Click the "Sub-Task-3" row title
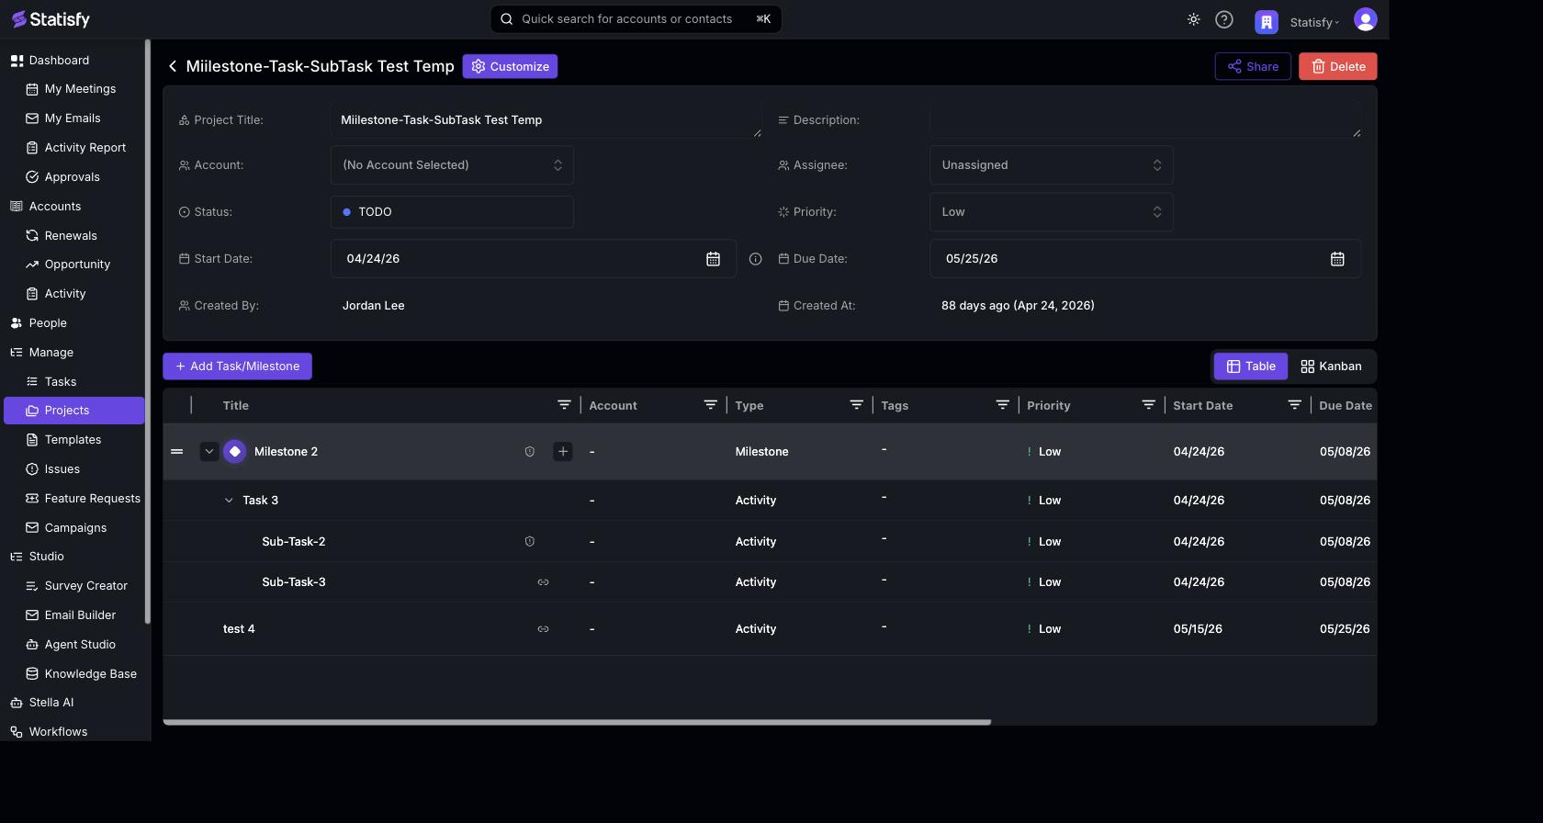The height and width of the screenshot is (823, 1543). point(294,582)
